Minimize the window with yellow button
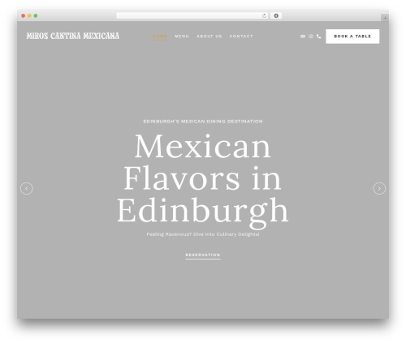This screenshot has height=343, width=406. pyautogui.click(x=29, y=16)
